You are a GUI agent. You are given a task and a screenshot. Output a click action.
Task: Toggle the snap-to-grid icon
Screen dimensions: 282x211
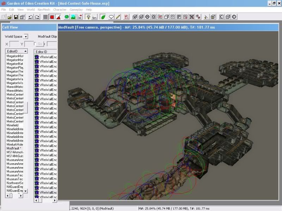coord(45,17)
